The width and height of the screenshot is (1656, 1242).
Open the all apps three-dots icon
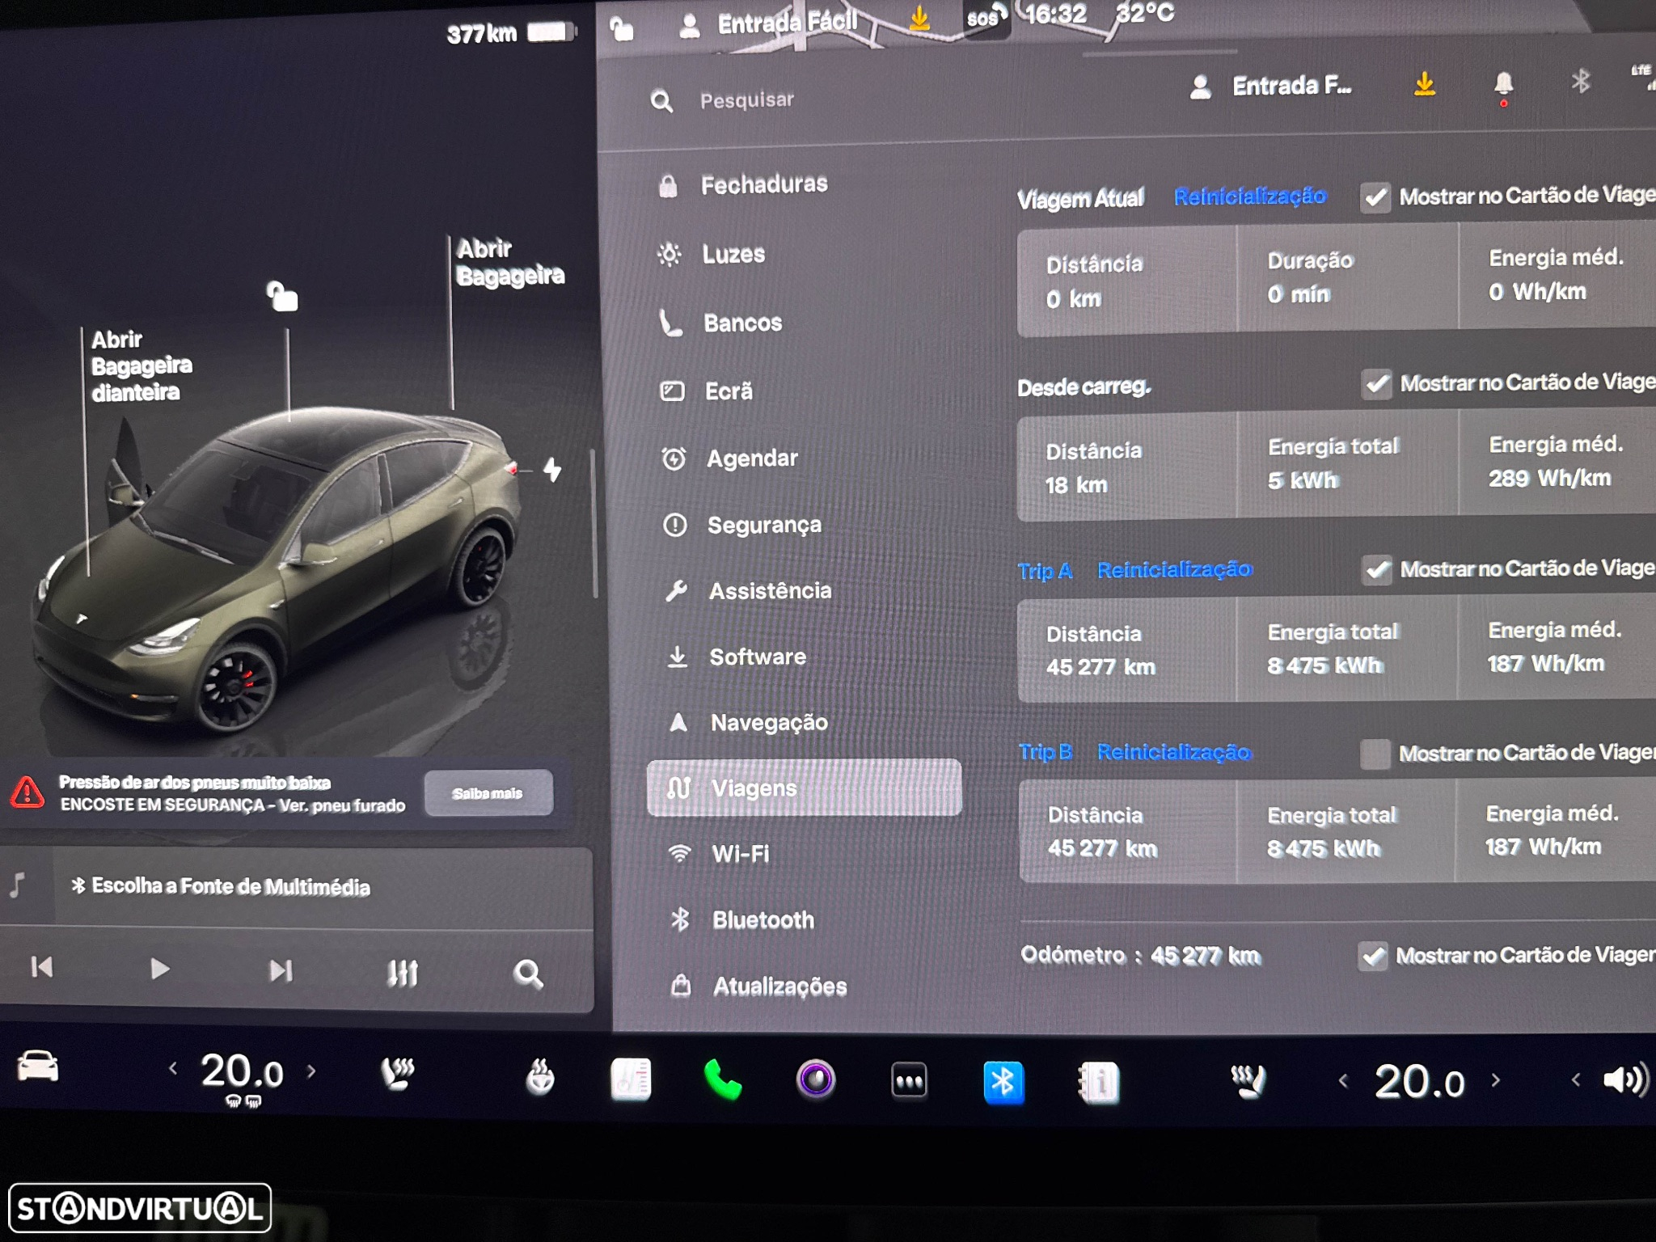[909, 1081]
